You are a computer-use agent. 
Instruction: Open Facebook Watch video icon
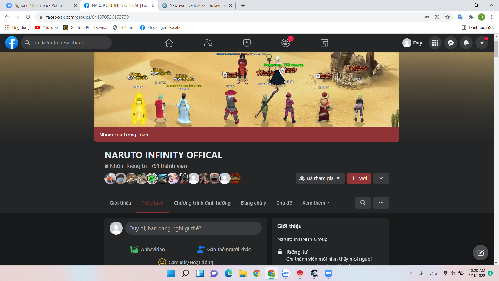pyautogui.click(x=247, y=43)
